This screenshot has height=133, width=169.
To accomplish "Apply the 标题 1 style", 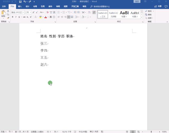I will tap(124, 14).
